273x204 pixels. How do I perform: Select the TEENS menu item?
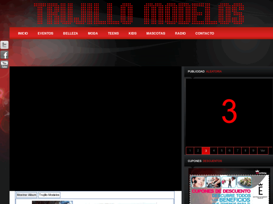[113, 33]
